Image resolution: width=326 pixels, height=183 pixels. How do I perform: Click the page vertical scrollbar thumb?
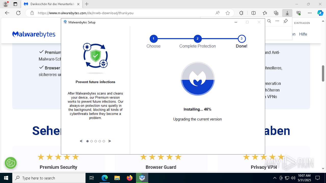[x=323, y=73]
